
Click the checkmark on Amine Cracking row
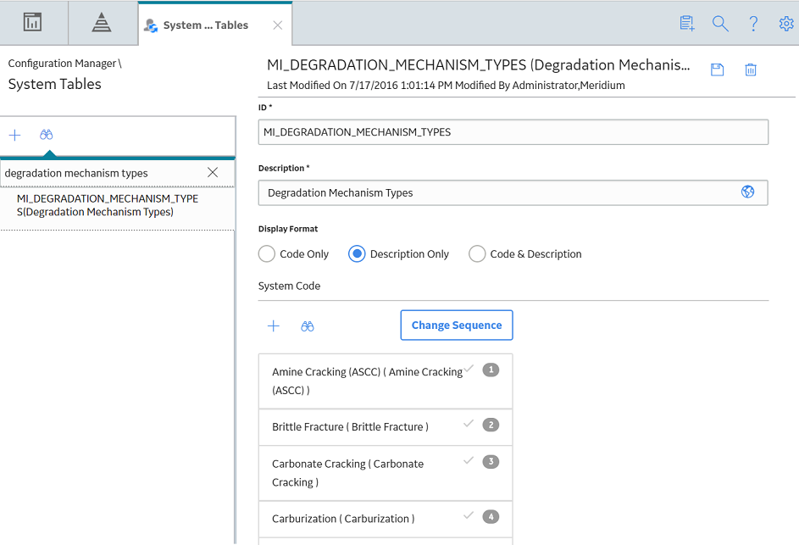coord(469,369)
